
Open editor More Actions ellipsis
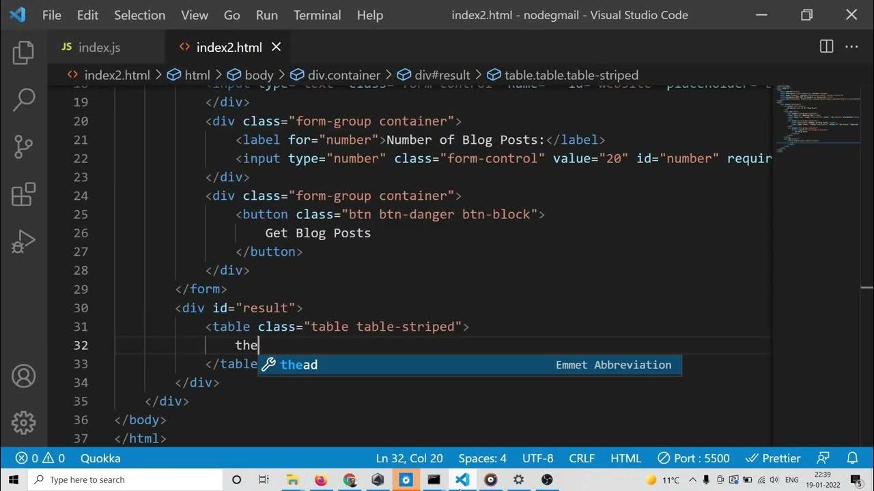(851, 47)
